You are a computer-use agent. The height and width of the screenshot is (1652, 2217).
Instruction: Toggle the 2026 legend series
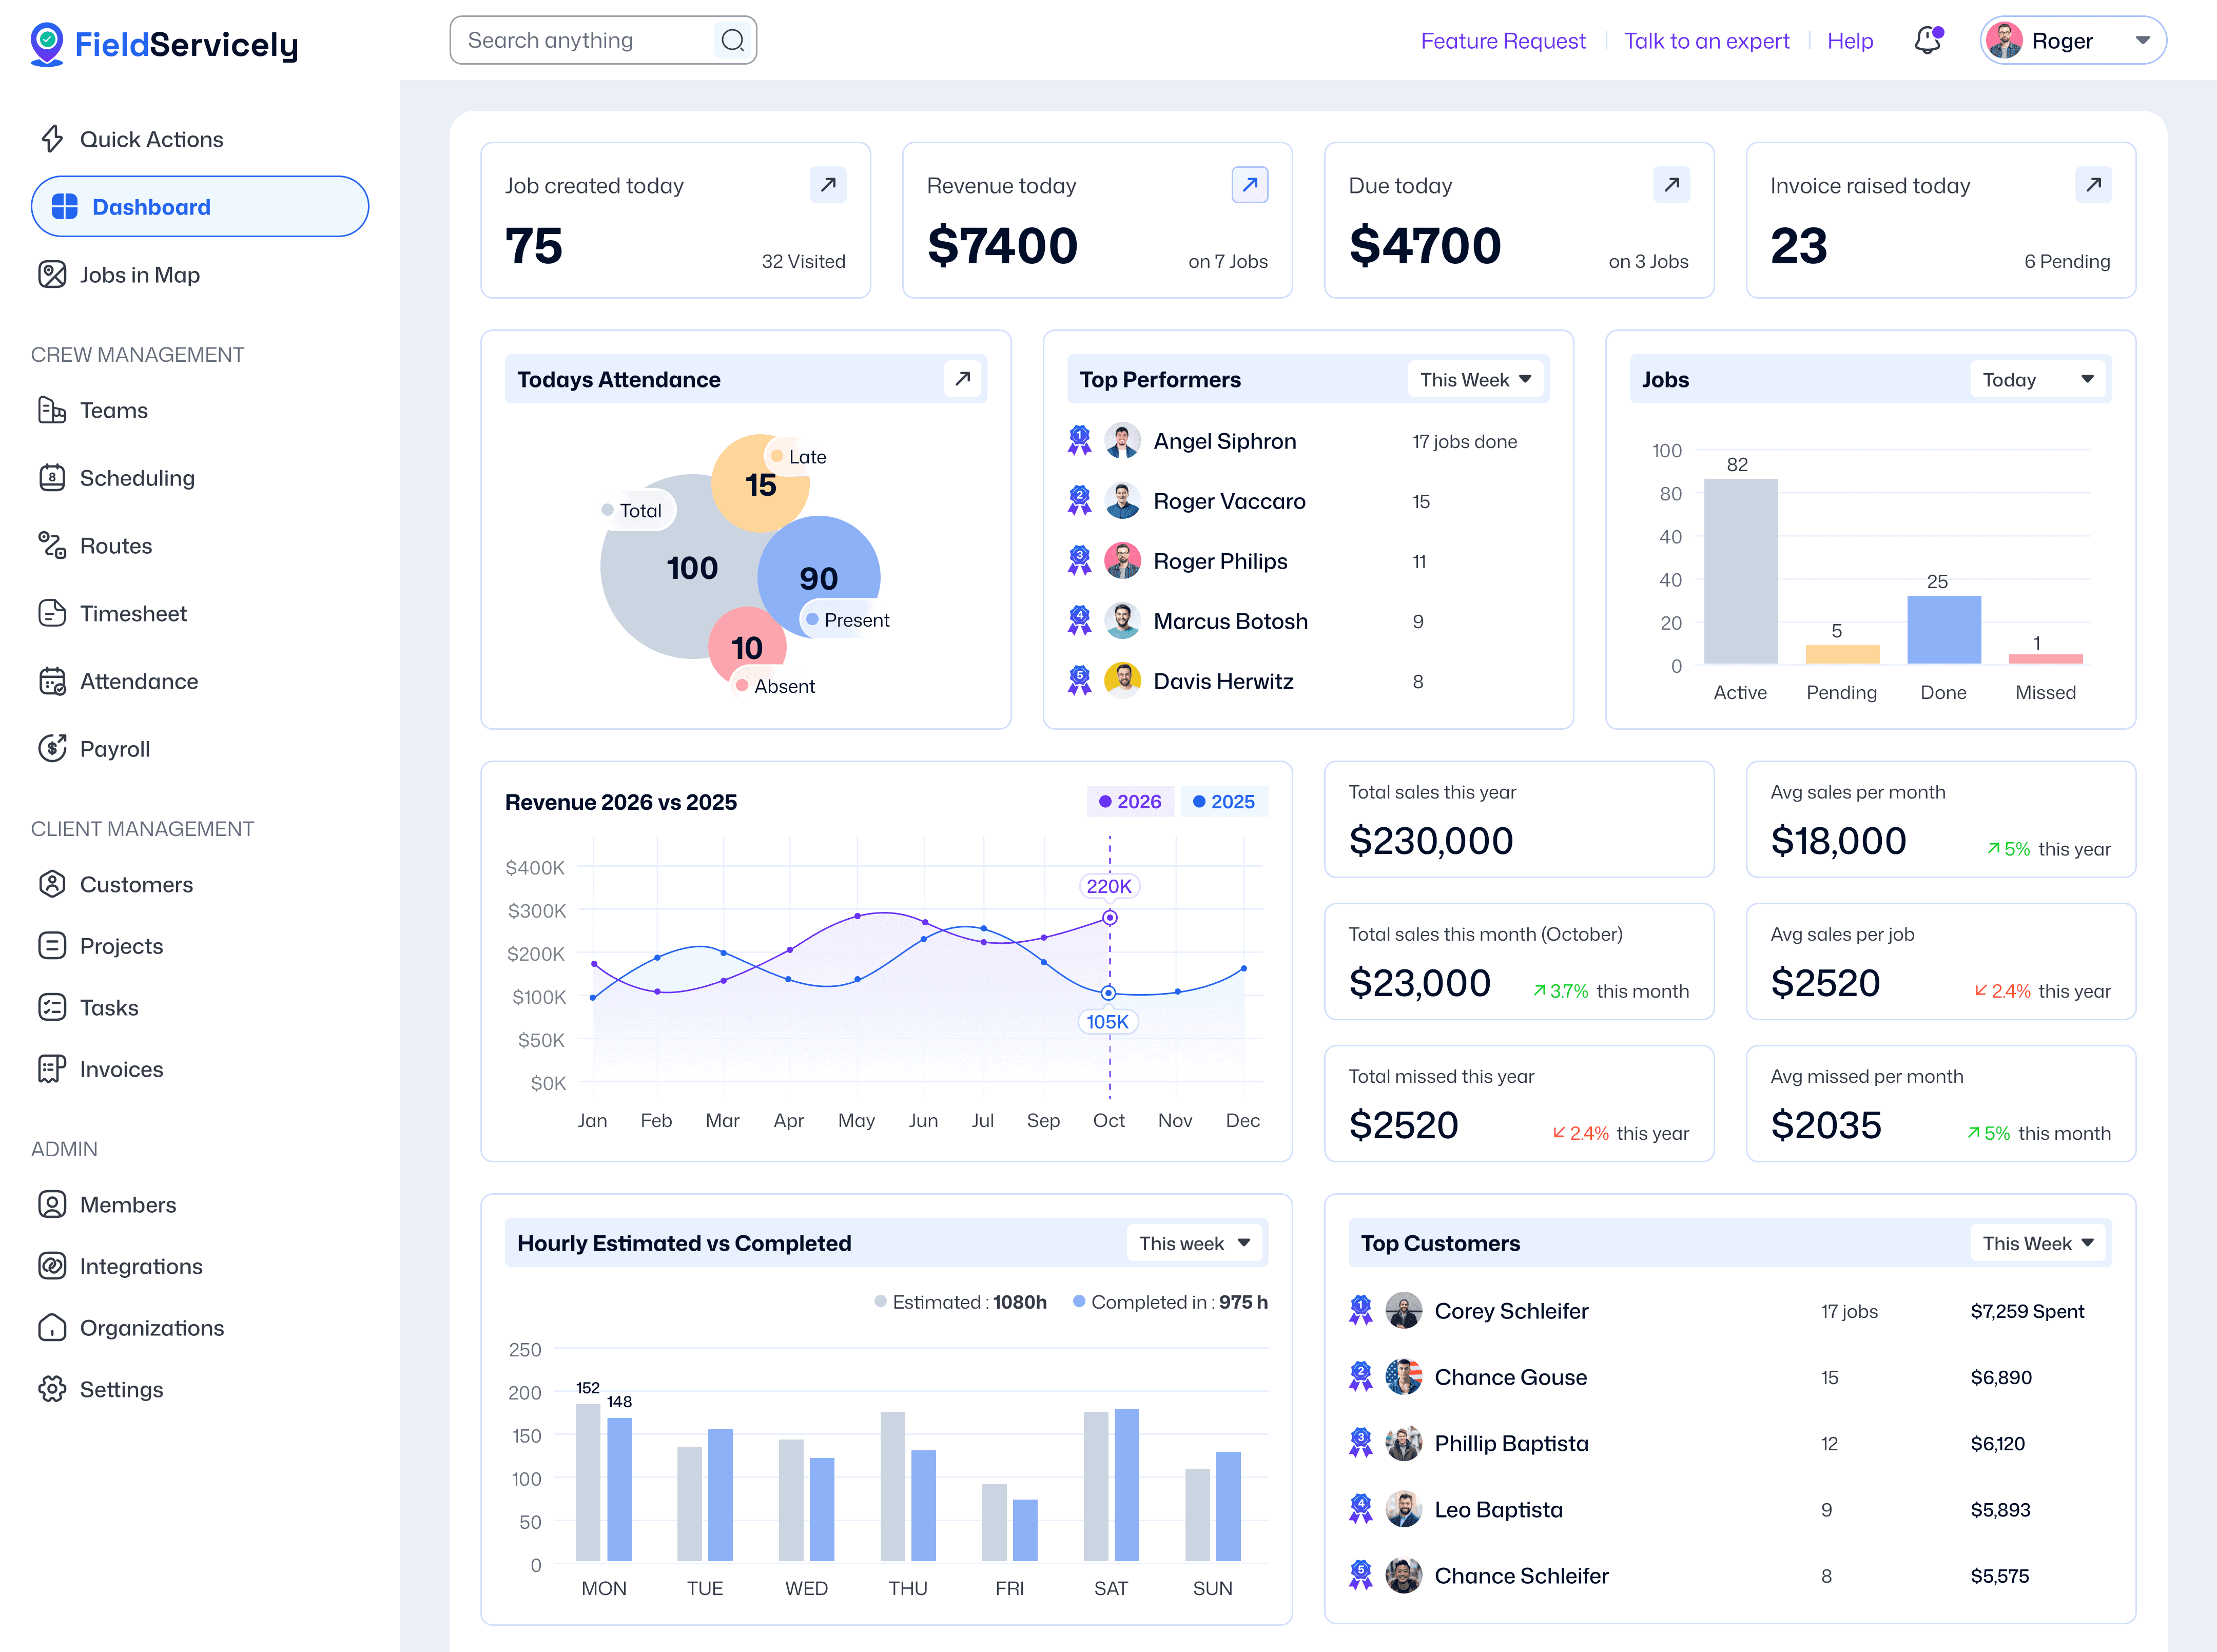pos(1130,802)
